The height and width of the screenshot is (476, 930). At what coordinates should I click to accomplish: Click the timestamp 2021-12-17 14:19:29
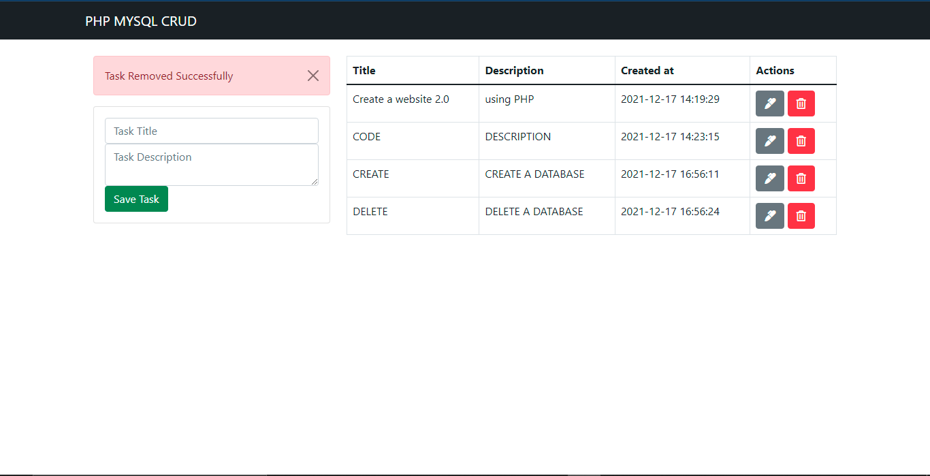670,99
